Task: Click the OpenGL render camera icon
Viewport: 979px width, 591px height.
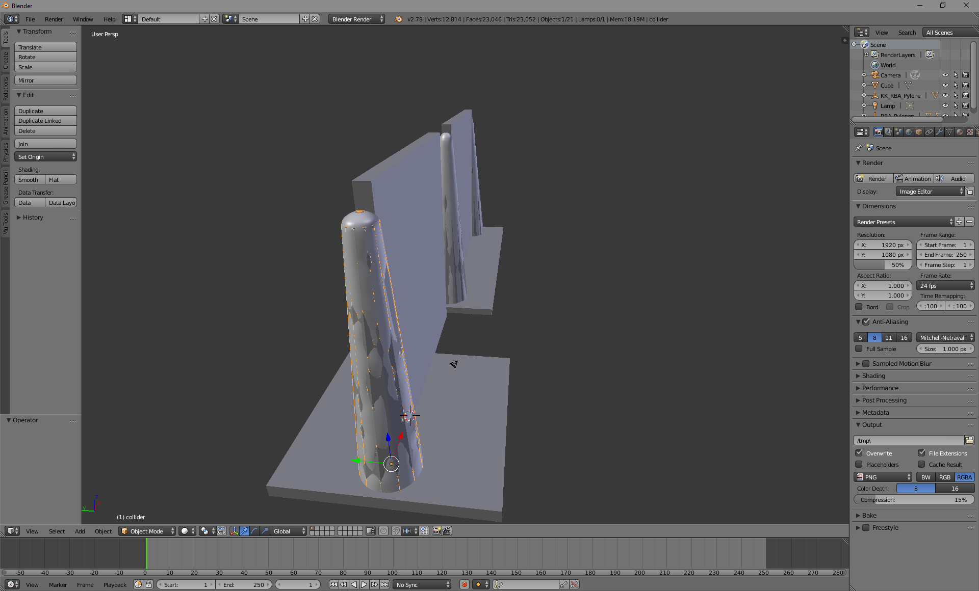Action: point(436,531)
